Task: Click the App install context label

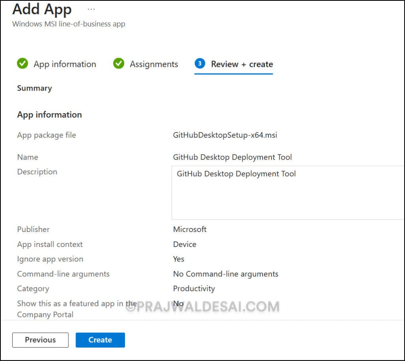Action: point(50,244)
